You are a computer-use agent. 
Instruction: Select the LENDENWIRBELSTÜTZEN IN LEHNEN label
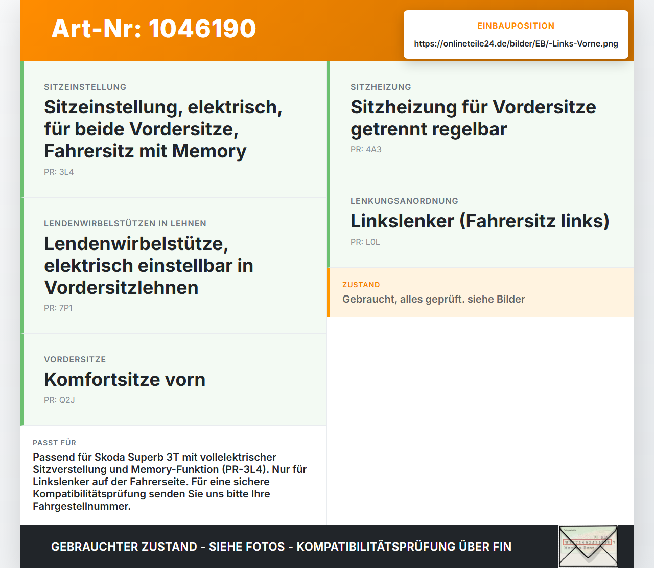[x=125, y=223]
